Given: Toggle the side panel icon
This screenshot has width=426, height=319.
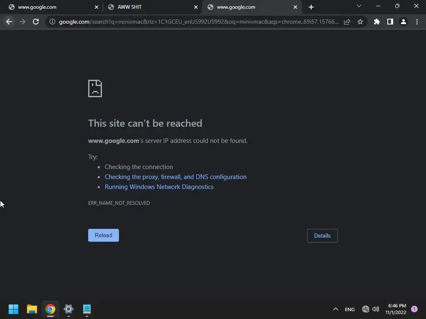Looking at the screenshot, I should pyautogui.click(x=390, y=22).
